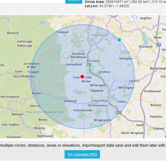Click the Calow label on the map
The width and height of the screenshot is (166, 162).
point(121,101)
